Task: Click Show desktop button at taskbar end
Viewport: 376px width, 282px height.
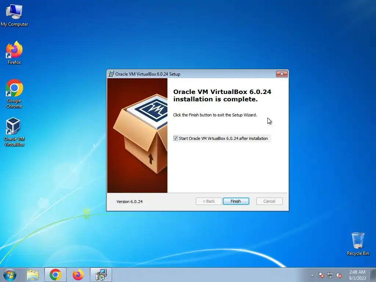Action: [x=373, y=275]
